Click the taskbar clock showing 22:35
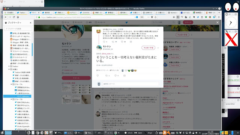 210,133
